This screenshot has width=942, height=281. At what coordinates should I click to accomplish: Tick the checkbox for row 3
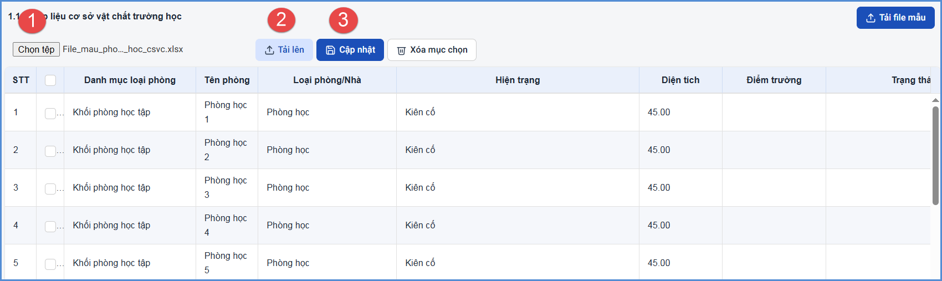pyautogui.click(x=50, y=188)
